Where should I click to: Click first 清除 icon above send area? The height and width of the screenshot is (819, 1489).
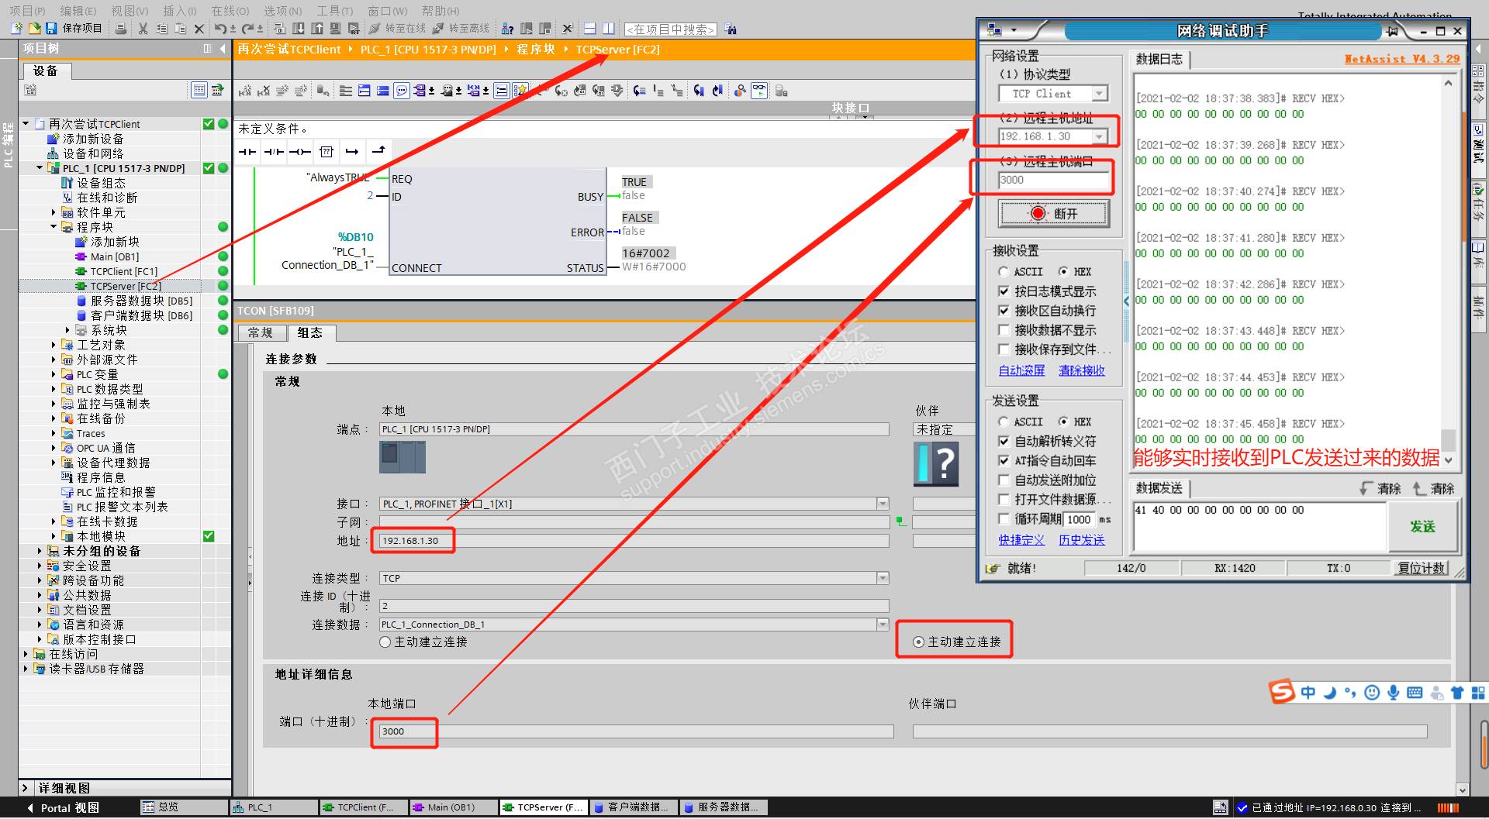(x=1380, y=488)
